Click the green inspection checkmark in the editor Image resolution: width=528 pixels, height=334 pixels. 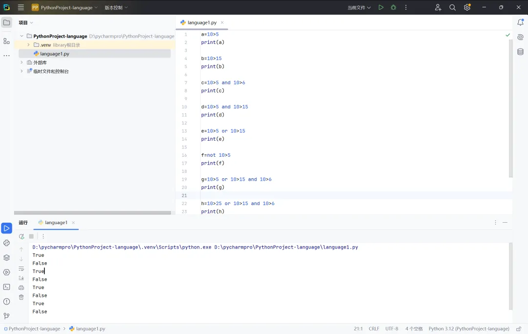508,35
